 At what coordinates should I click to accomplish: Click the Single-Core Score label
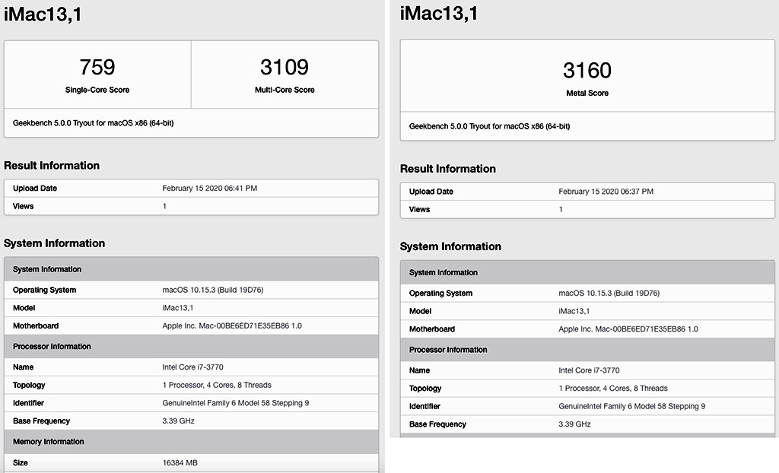point(97,90)
